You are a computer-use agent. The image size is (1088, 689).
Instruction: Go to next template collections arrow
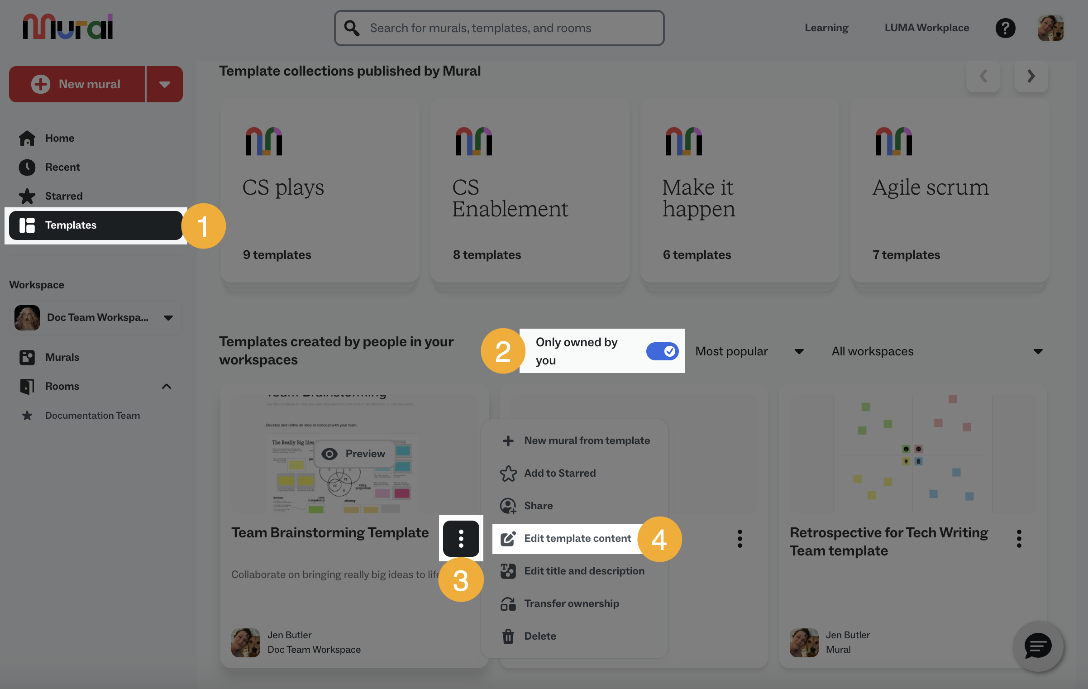1031,76
